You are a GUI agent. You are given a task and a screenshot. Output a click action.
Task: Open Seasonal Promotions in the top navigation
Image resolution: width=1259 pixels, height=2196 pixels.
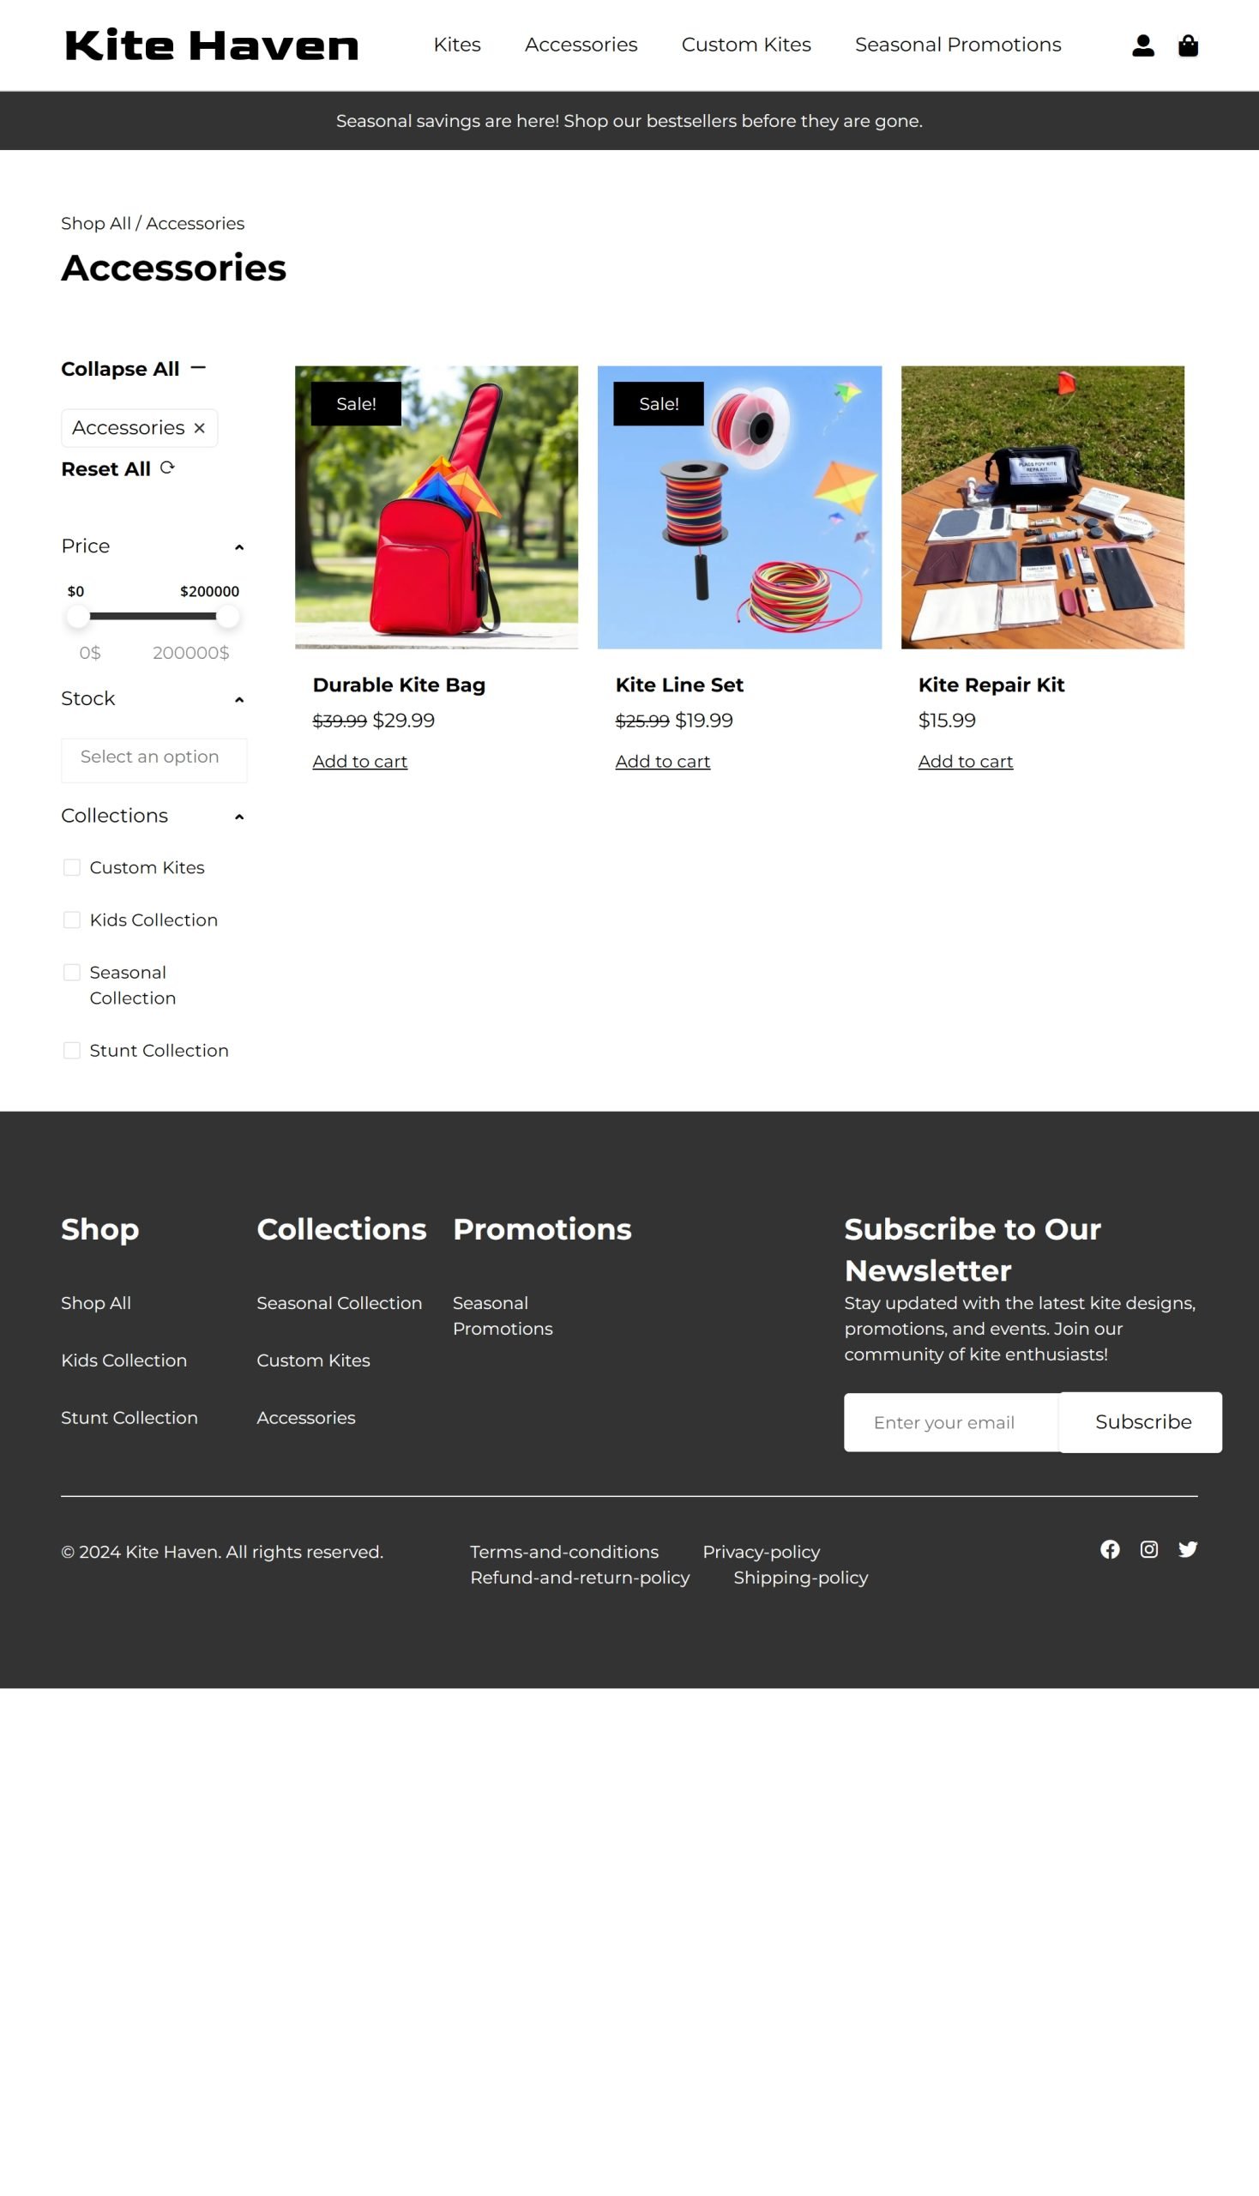957,44
